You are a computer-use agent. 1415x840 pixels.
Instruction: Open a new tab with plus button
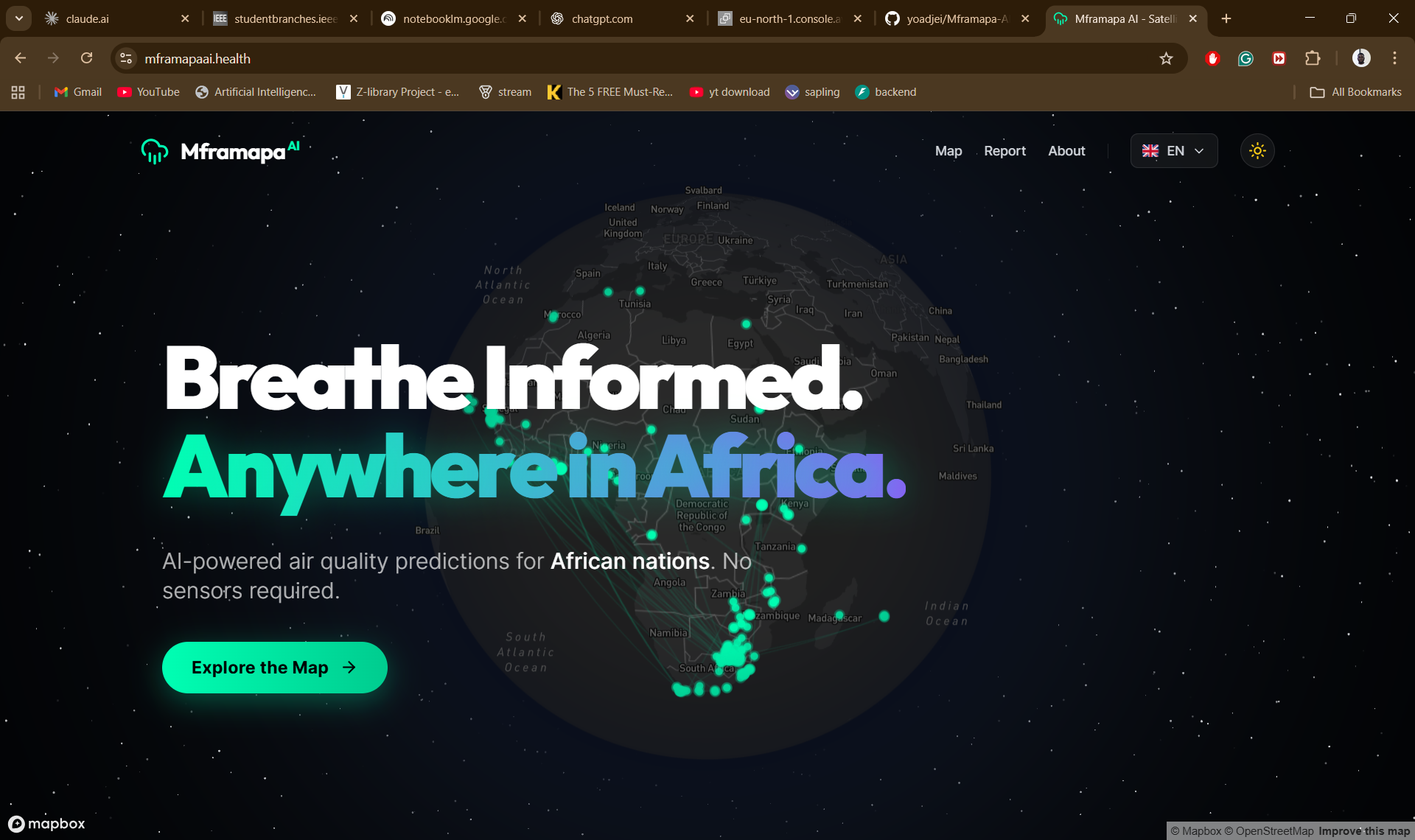coord(1226,18)
